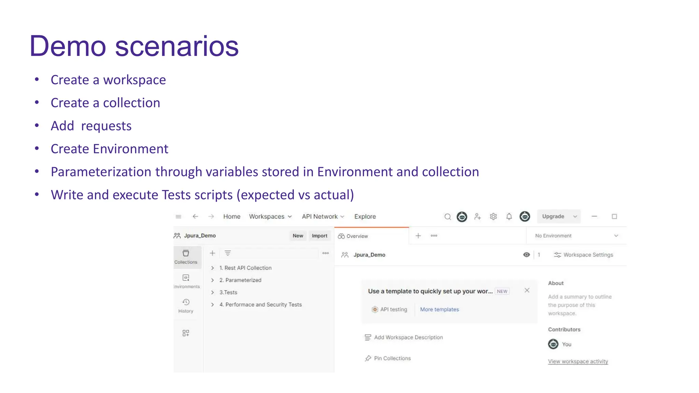The image size is (699, 393).
Task: Click the Import button
Action: pos(319,236)
